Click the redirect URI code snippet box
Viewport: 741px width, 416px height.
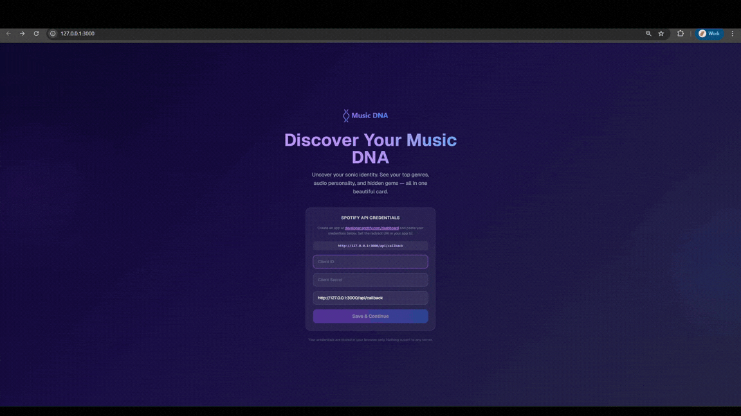pyautogui.click(x=370, y=245)
